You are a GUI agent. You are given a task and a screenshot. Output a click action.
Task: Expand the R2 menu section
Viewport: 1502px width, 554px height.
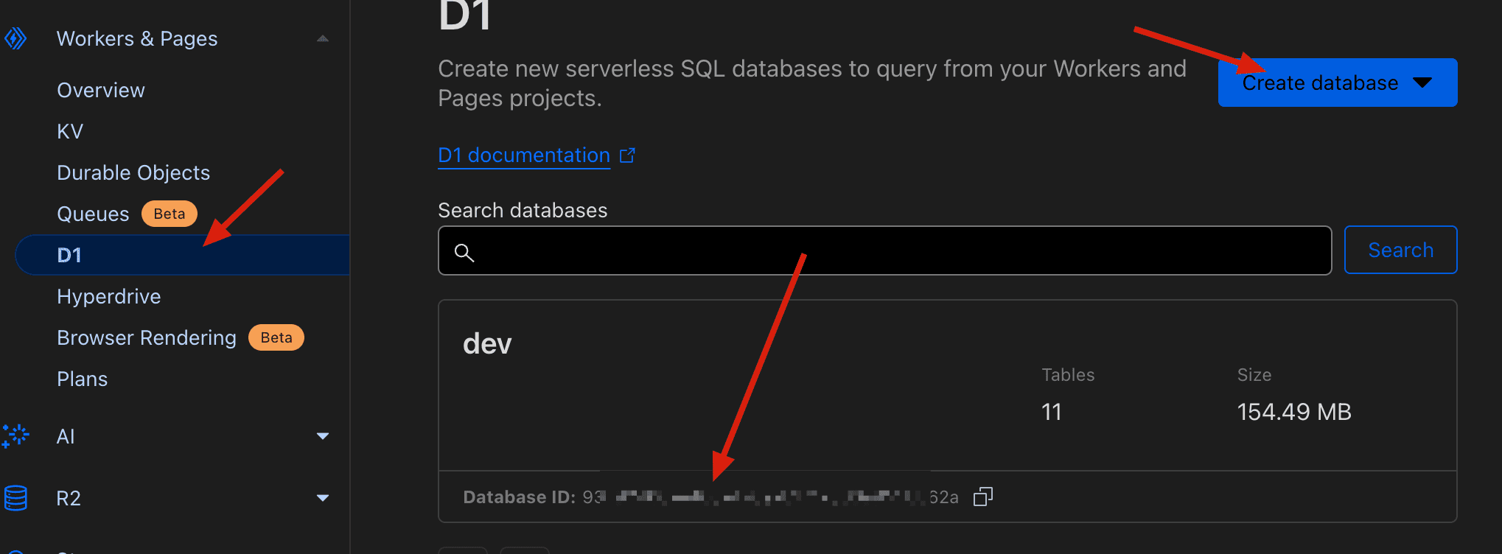point(323,498)
